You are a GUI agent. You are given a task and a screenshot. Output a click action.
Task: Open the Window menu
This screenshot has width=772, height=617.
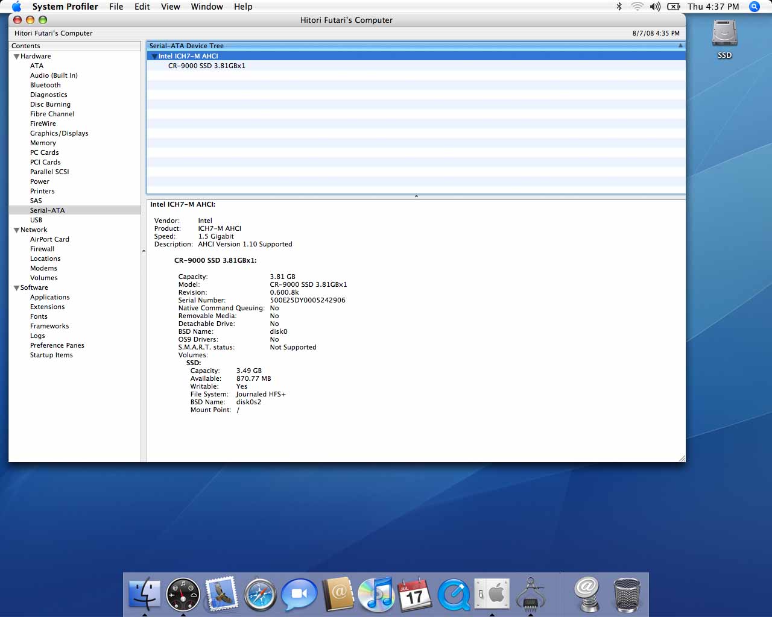[207, 7]
